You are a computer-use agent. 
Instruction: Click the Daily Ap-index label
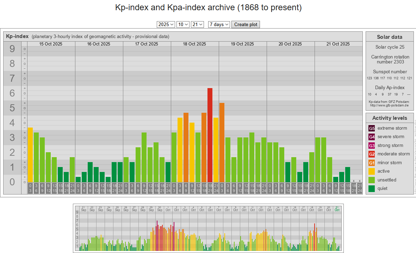[390, 88]
